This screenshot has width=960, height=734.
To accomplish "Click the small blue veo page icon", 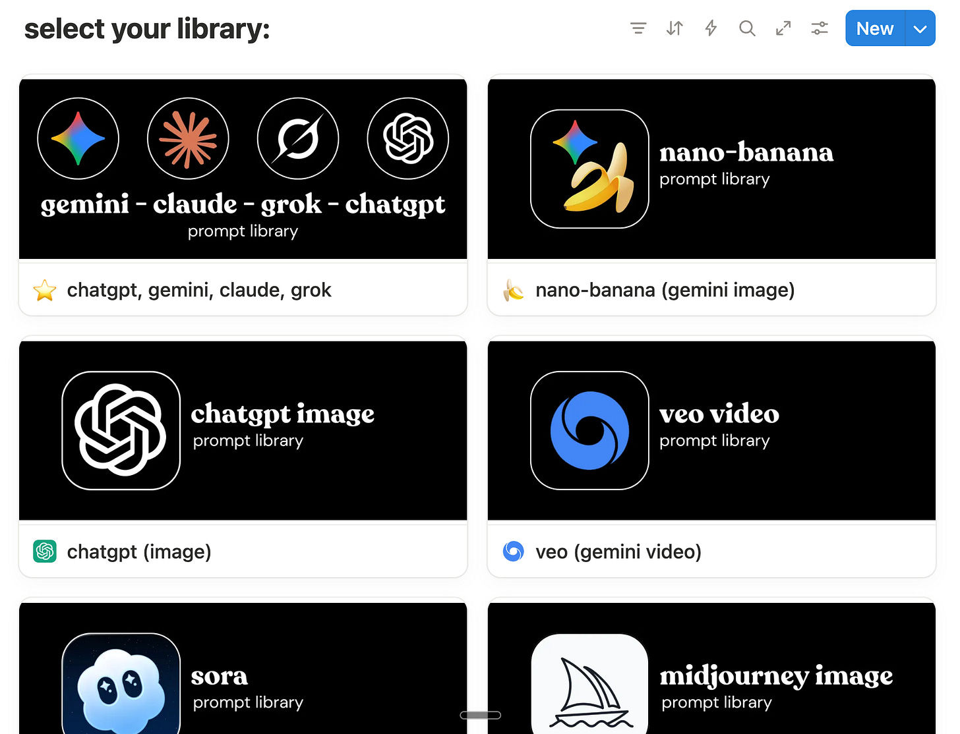I will pyautogui.click(x=513, y=551).
